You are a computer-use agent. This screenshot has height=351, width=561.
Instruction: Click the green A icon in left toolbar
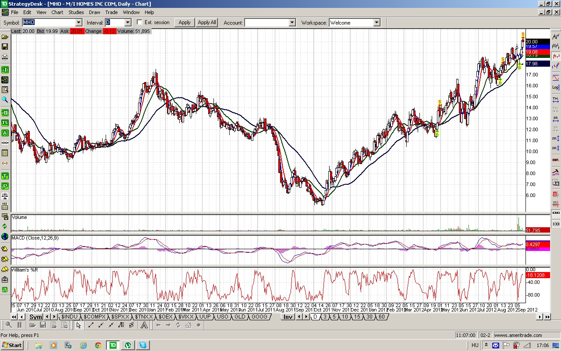click(5, 133)
